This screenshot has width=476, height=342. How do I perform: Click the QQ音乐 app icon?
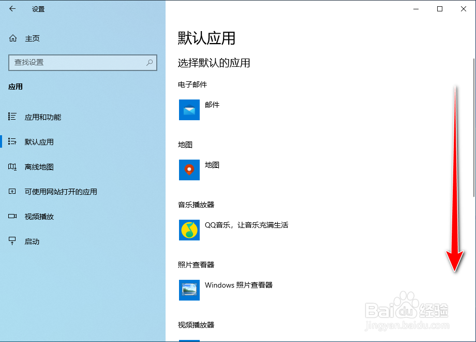(189, 230)
